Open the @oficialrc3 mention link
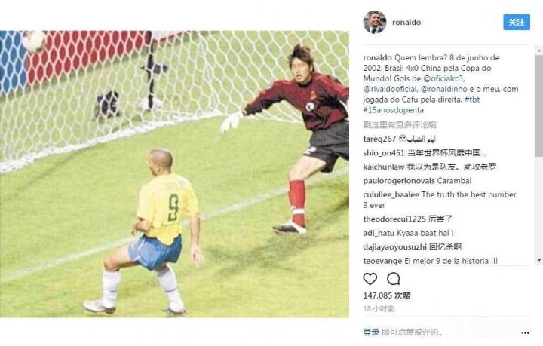Screen dimensions: 543x346 (443, 78)
